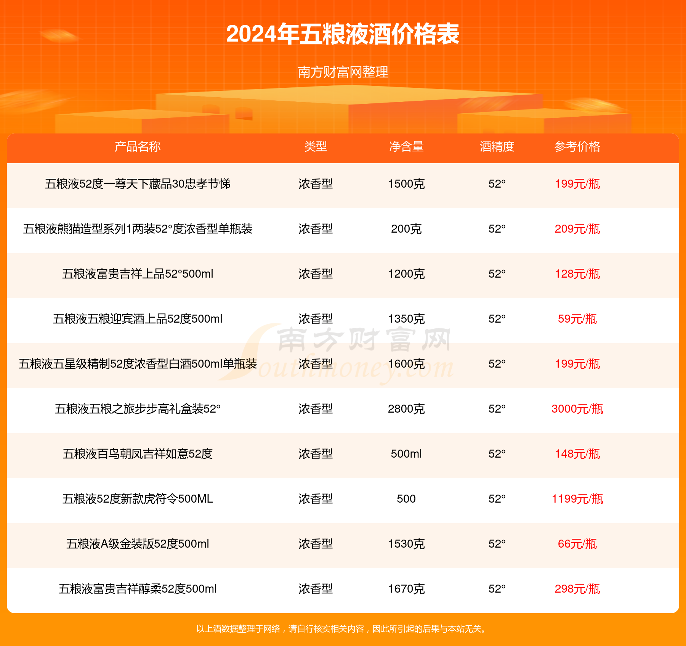This screenshot has height=646, width=686.
Task: Click the title 2024年五粮液酒价格表
Action: (343, 34)
